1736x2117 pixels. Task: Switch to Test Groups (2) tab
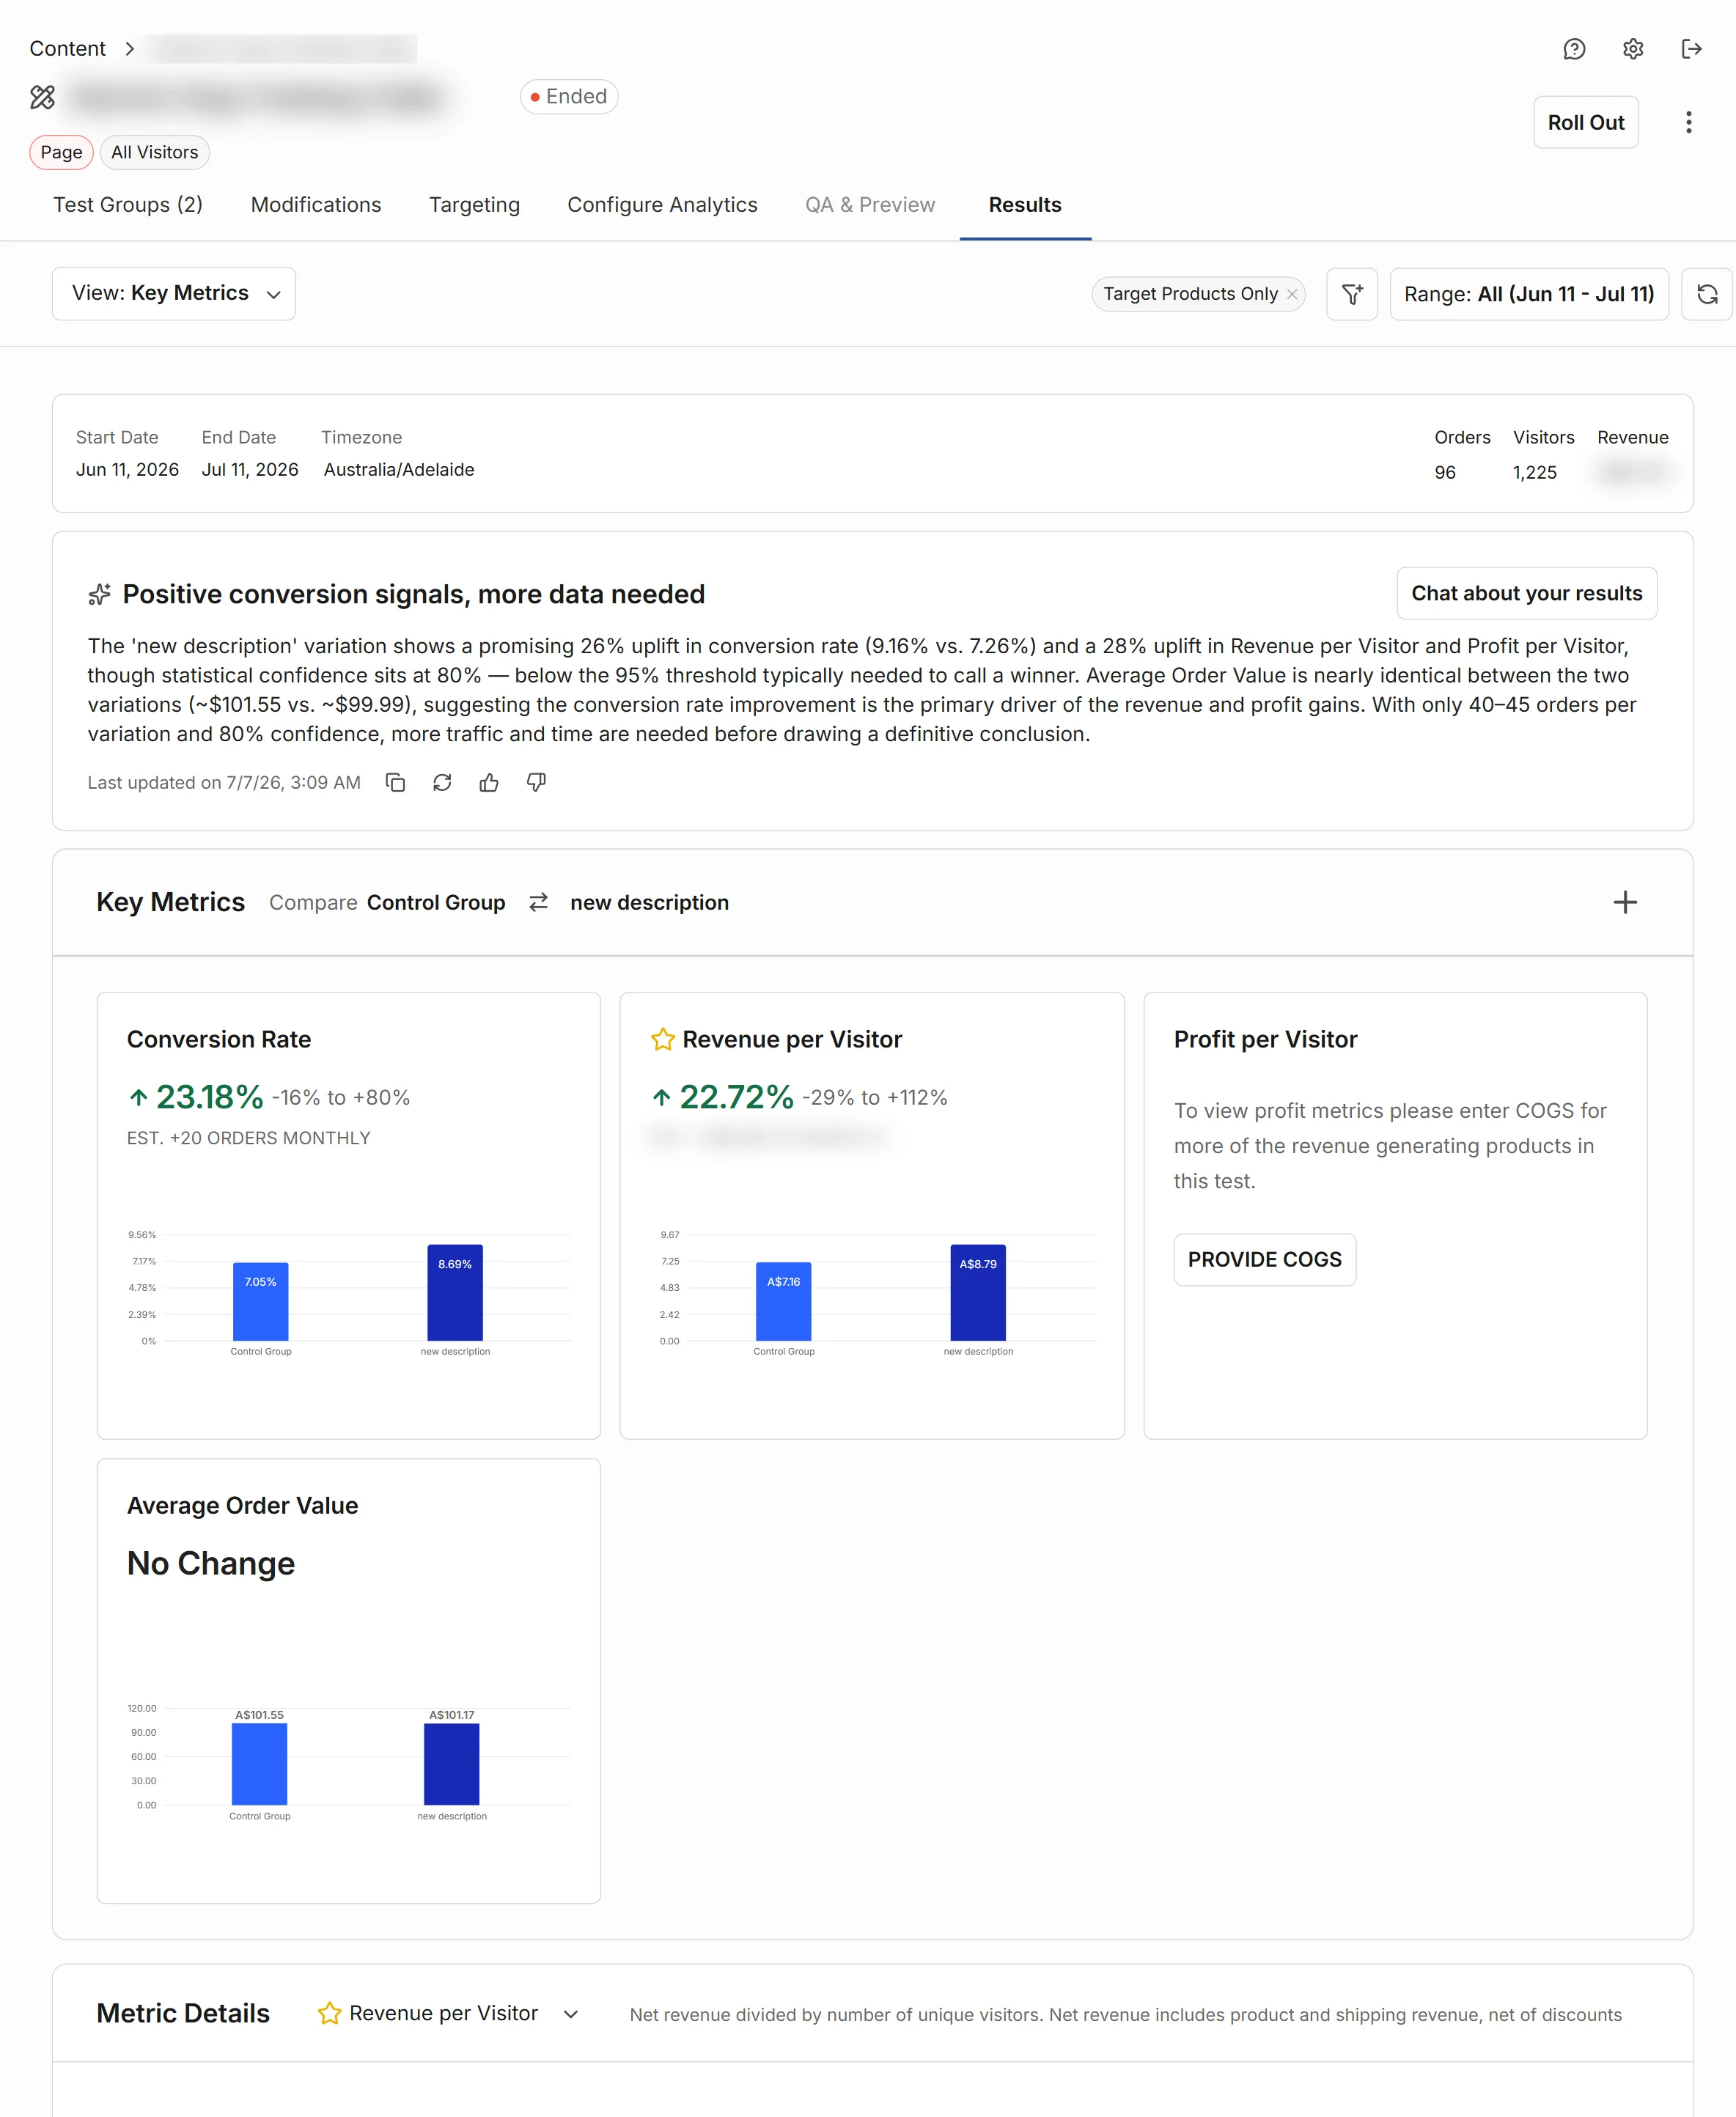(x=128, y=205)
